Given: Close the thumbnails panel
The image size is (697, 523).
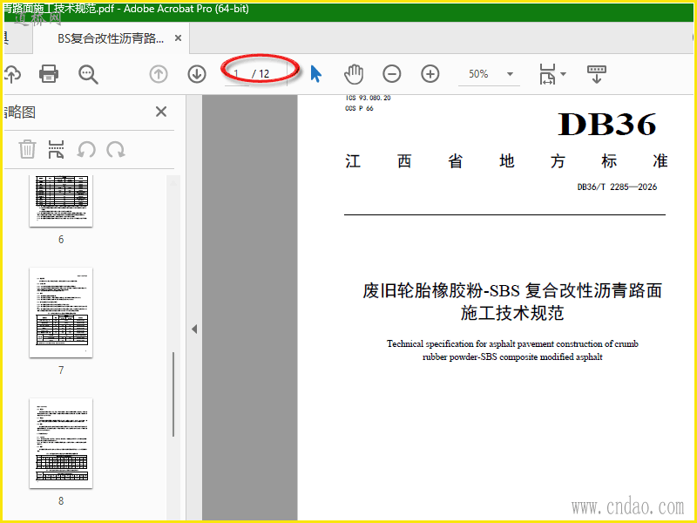Looking at the screenshot, I should [161, 112].
